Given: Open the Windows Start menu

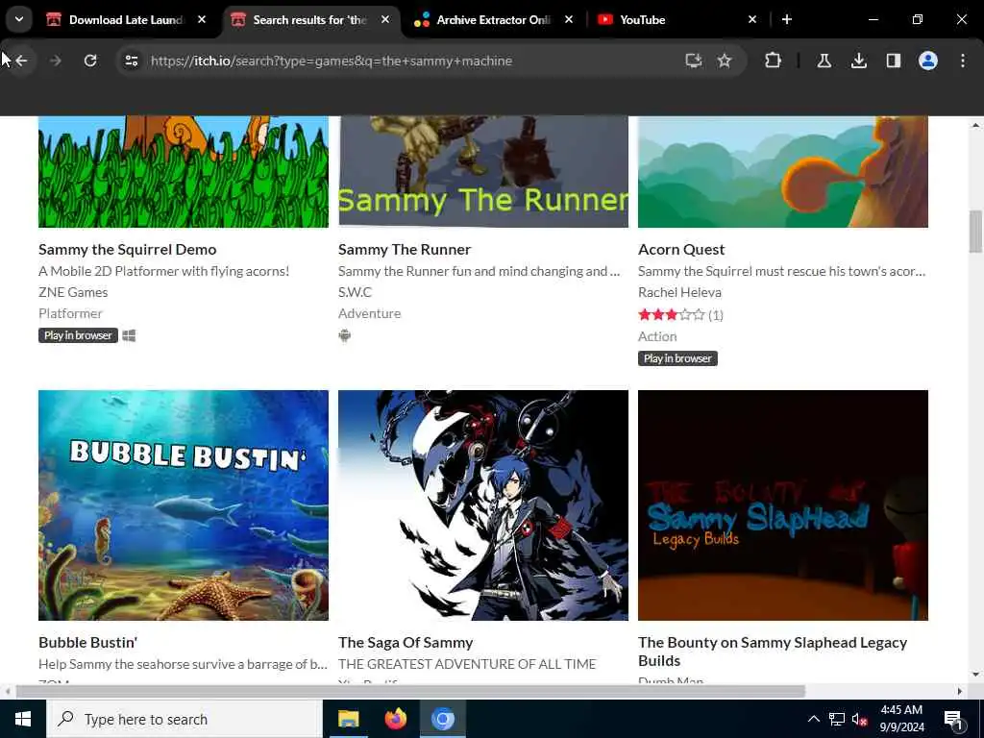Looking at the screenshot, I should tap(23, 719).
